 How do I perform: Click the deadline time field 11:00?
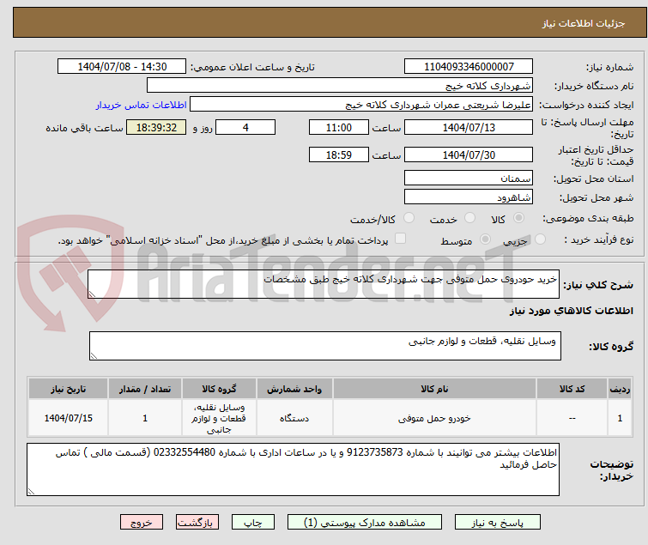pyautogui.click(x=338, y=127)
